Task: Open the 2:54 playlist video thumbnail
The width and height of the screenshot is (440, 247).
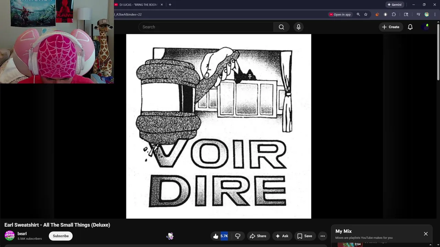Action: 350,244
